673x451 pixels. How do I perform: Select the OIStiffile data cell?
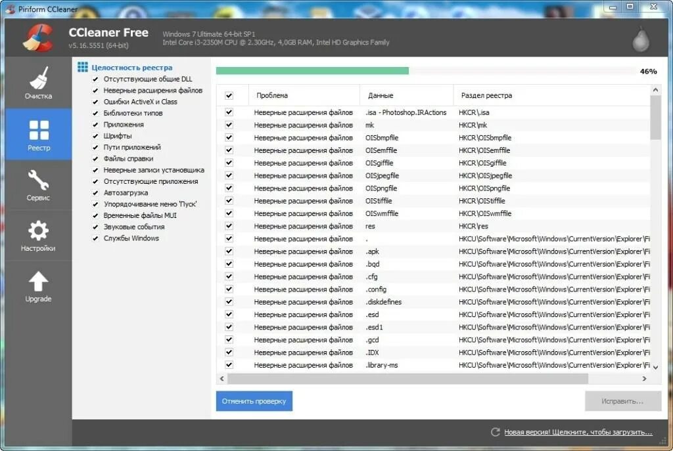point(379,201)
